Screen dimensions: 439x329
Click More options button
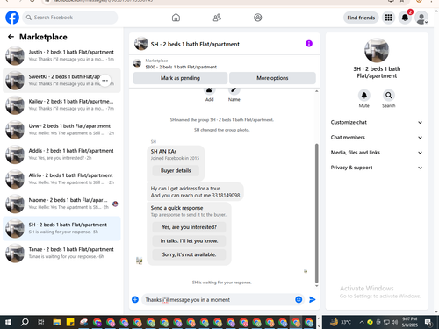pos(272,78)
